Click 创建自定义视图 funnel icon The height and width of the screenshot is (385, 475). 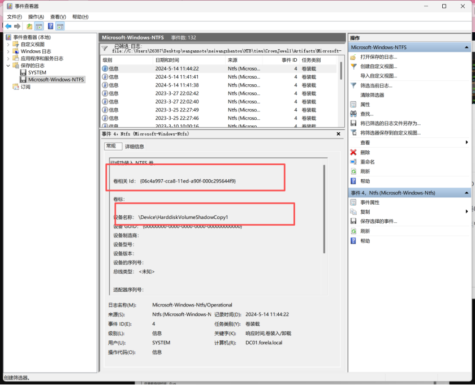tap(353, 66)
